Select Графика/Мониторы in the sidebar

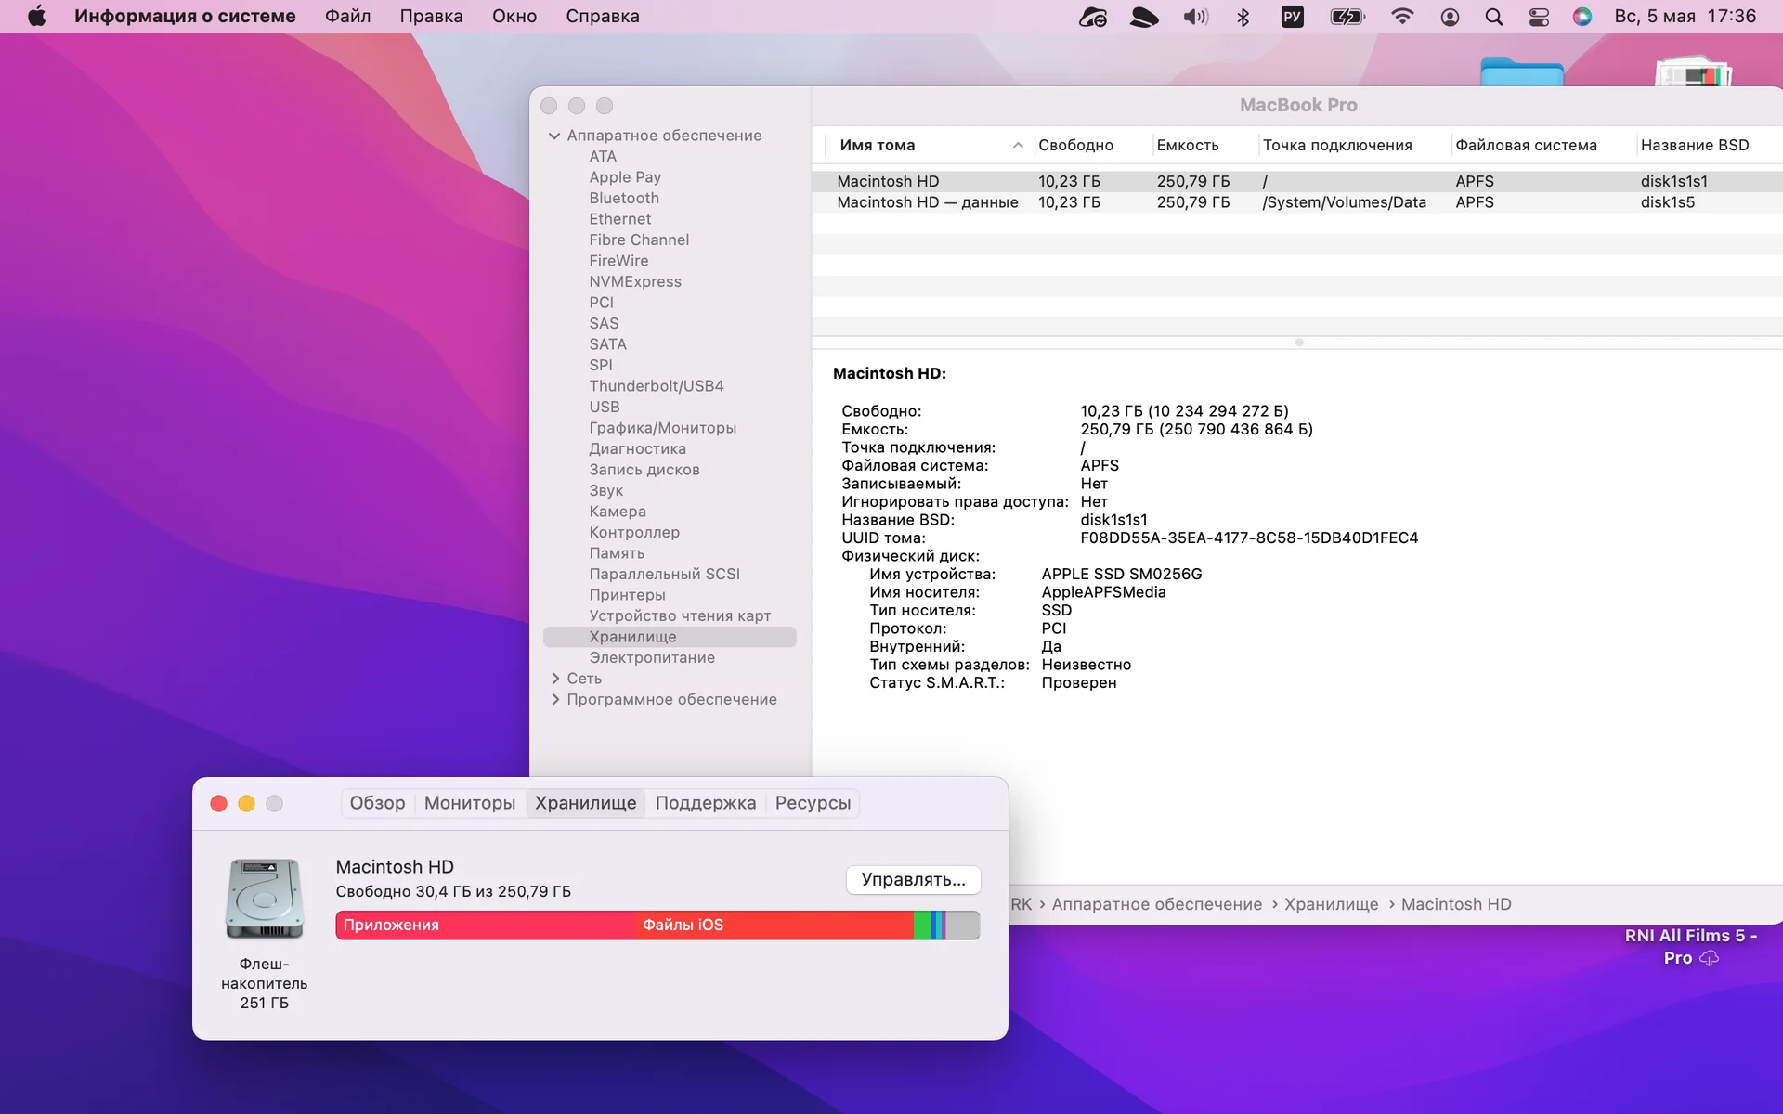(662, 428)
